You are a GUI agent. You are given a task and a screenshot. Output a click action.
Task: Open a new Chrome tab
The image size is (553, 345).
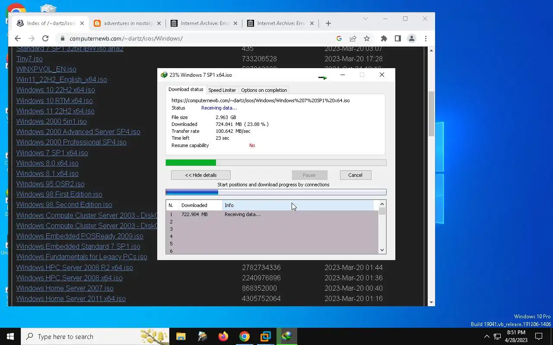point(328,23)
